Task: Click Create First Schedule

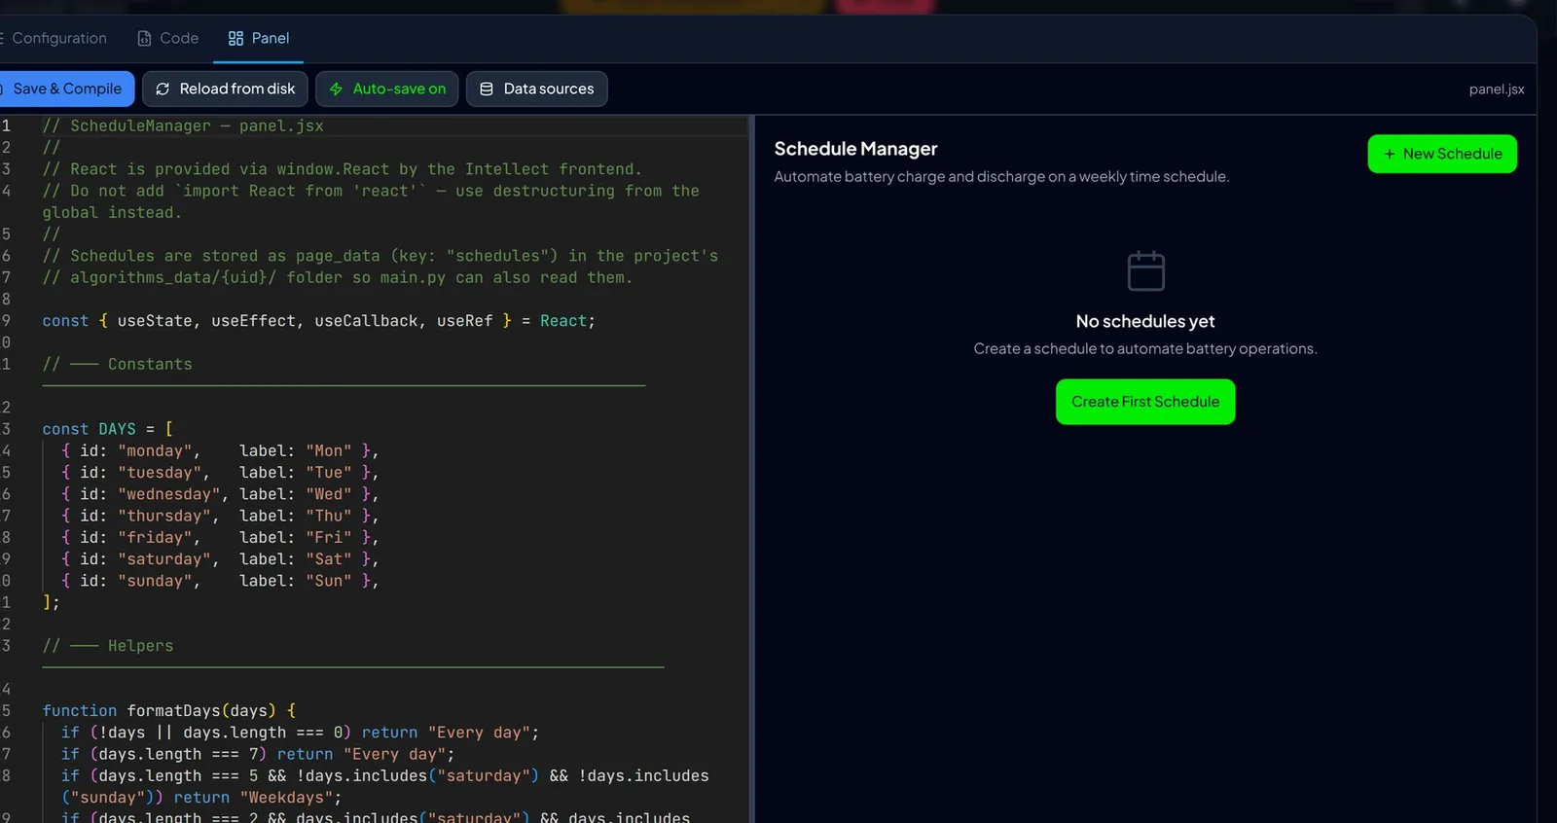Action: tap(1145, 402)
